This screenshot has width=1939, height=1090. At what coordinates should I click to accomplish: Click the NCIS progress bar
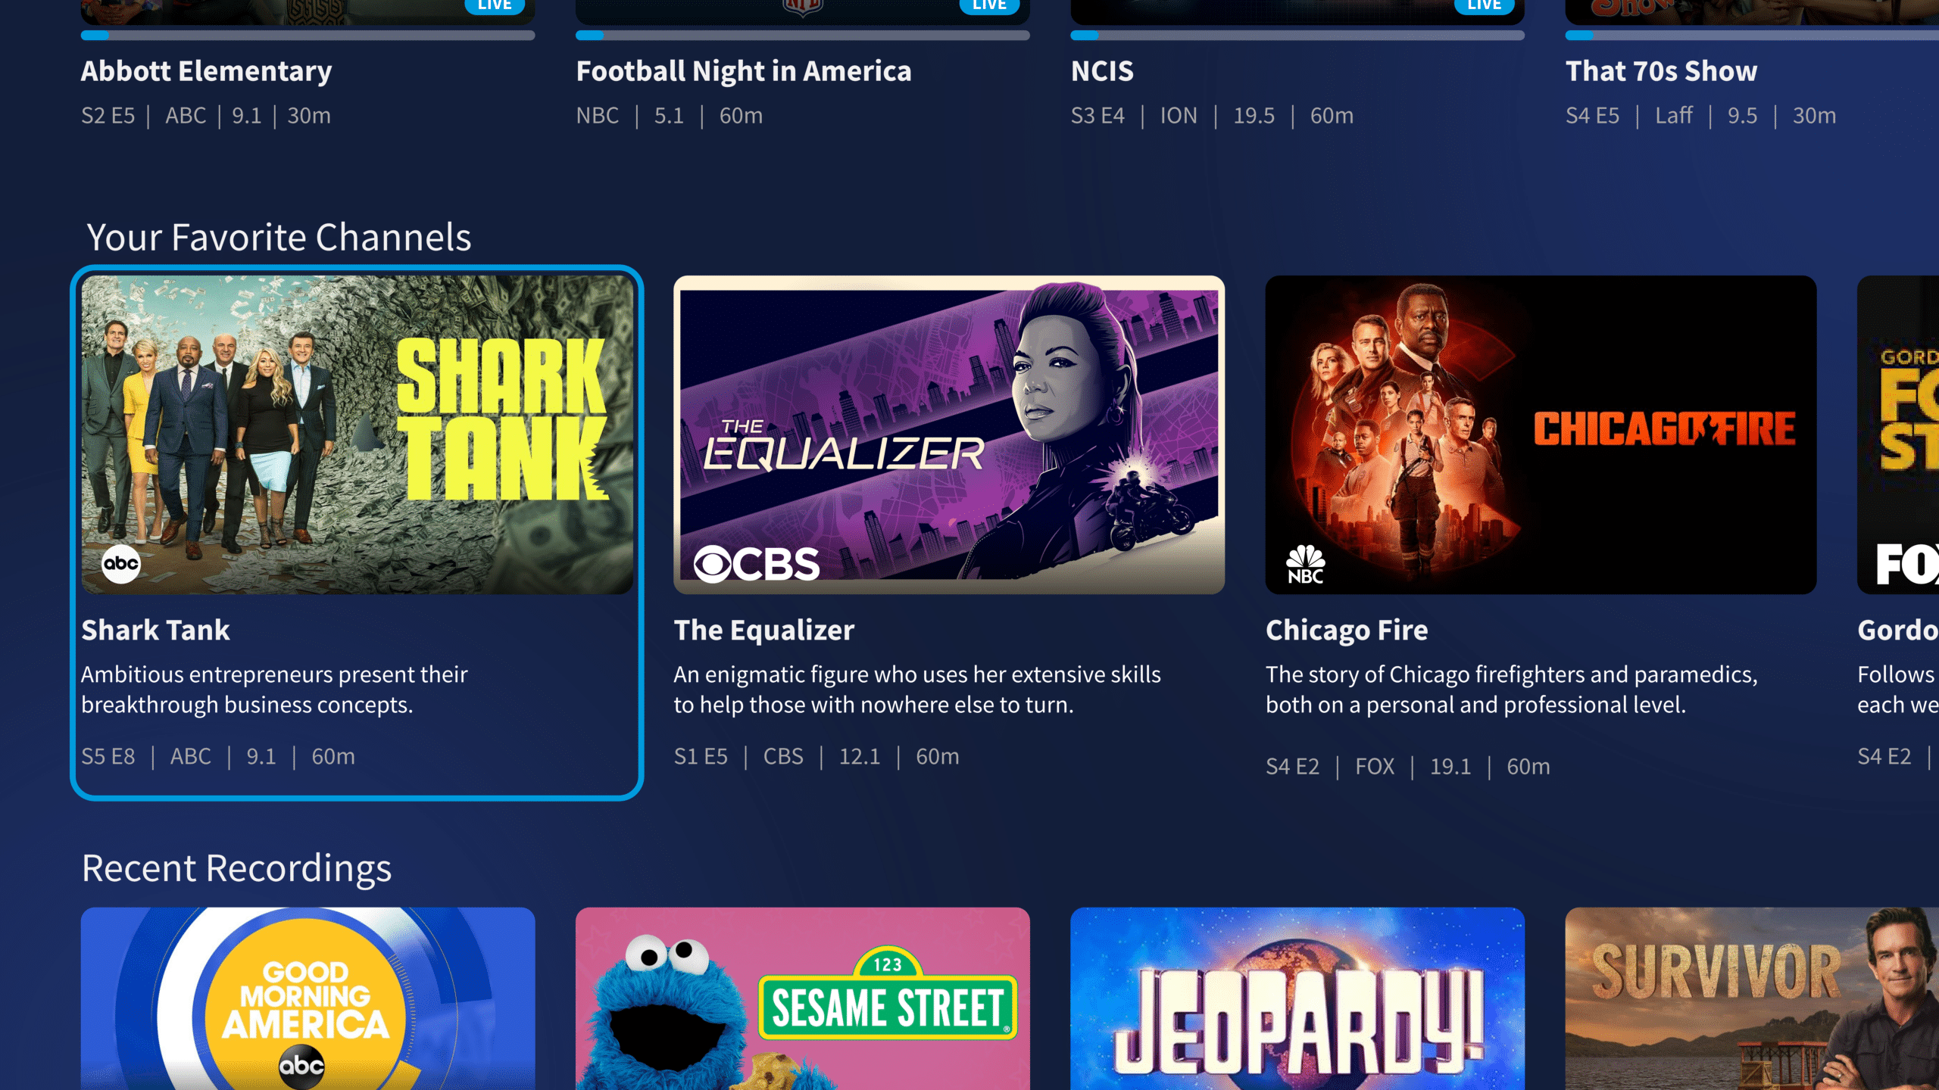click(x=1297, y=35)
